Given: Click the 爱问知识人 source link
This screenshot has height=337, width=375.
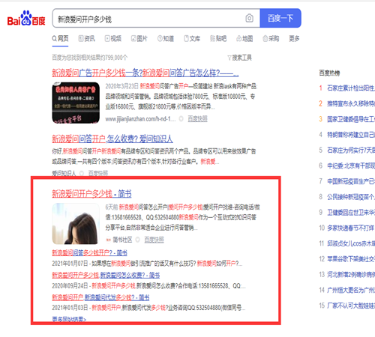Looking at the screenshot, I should tap(64, 173).
